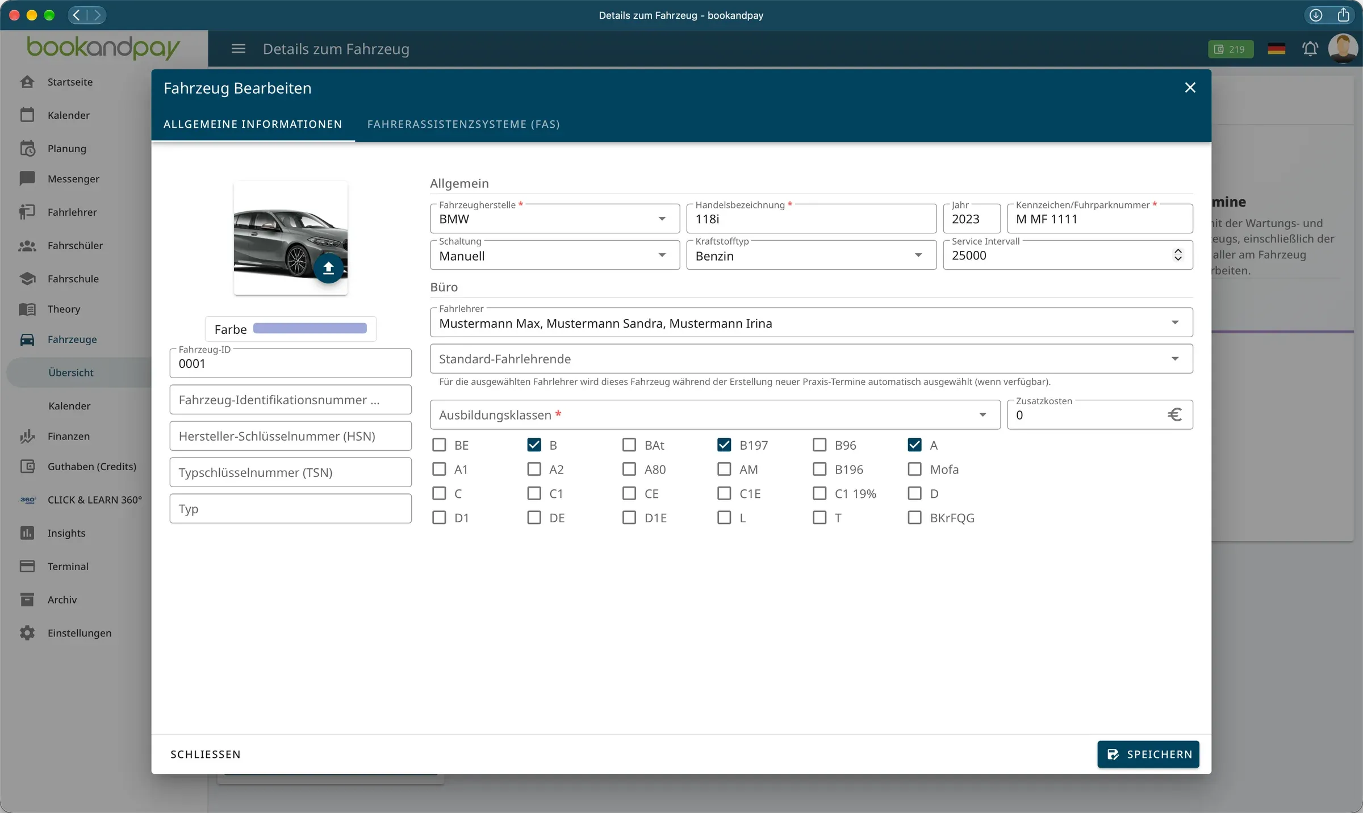Screen dimensions: 1363x813
Task: Click the CLICK & LEARN 360° icon
Action: click(28, 500)
